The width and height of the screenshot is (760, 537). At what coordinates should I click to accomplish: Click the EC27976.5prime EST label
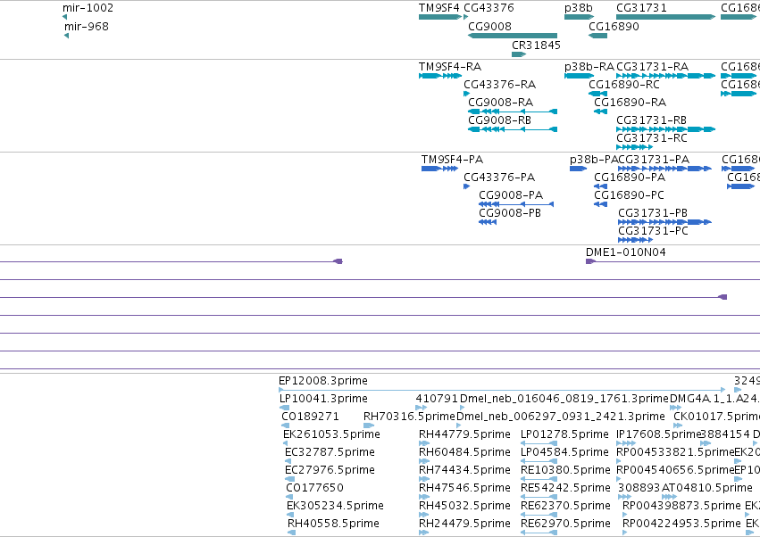[x=330, y=470]
